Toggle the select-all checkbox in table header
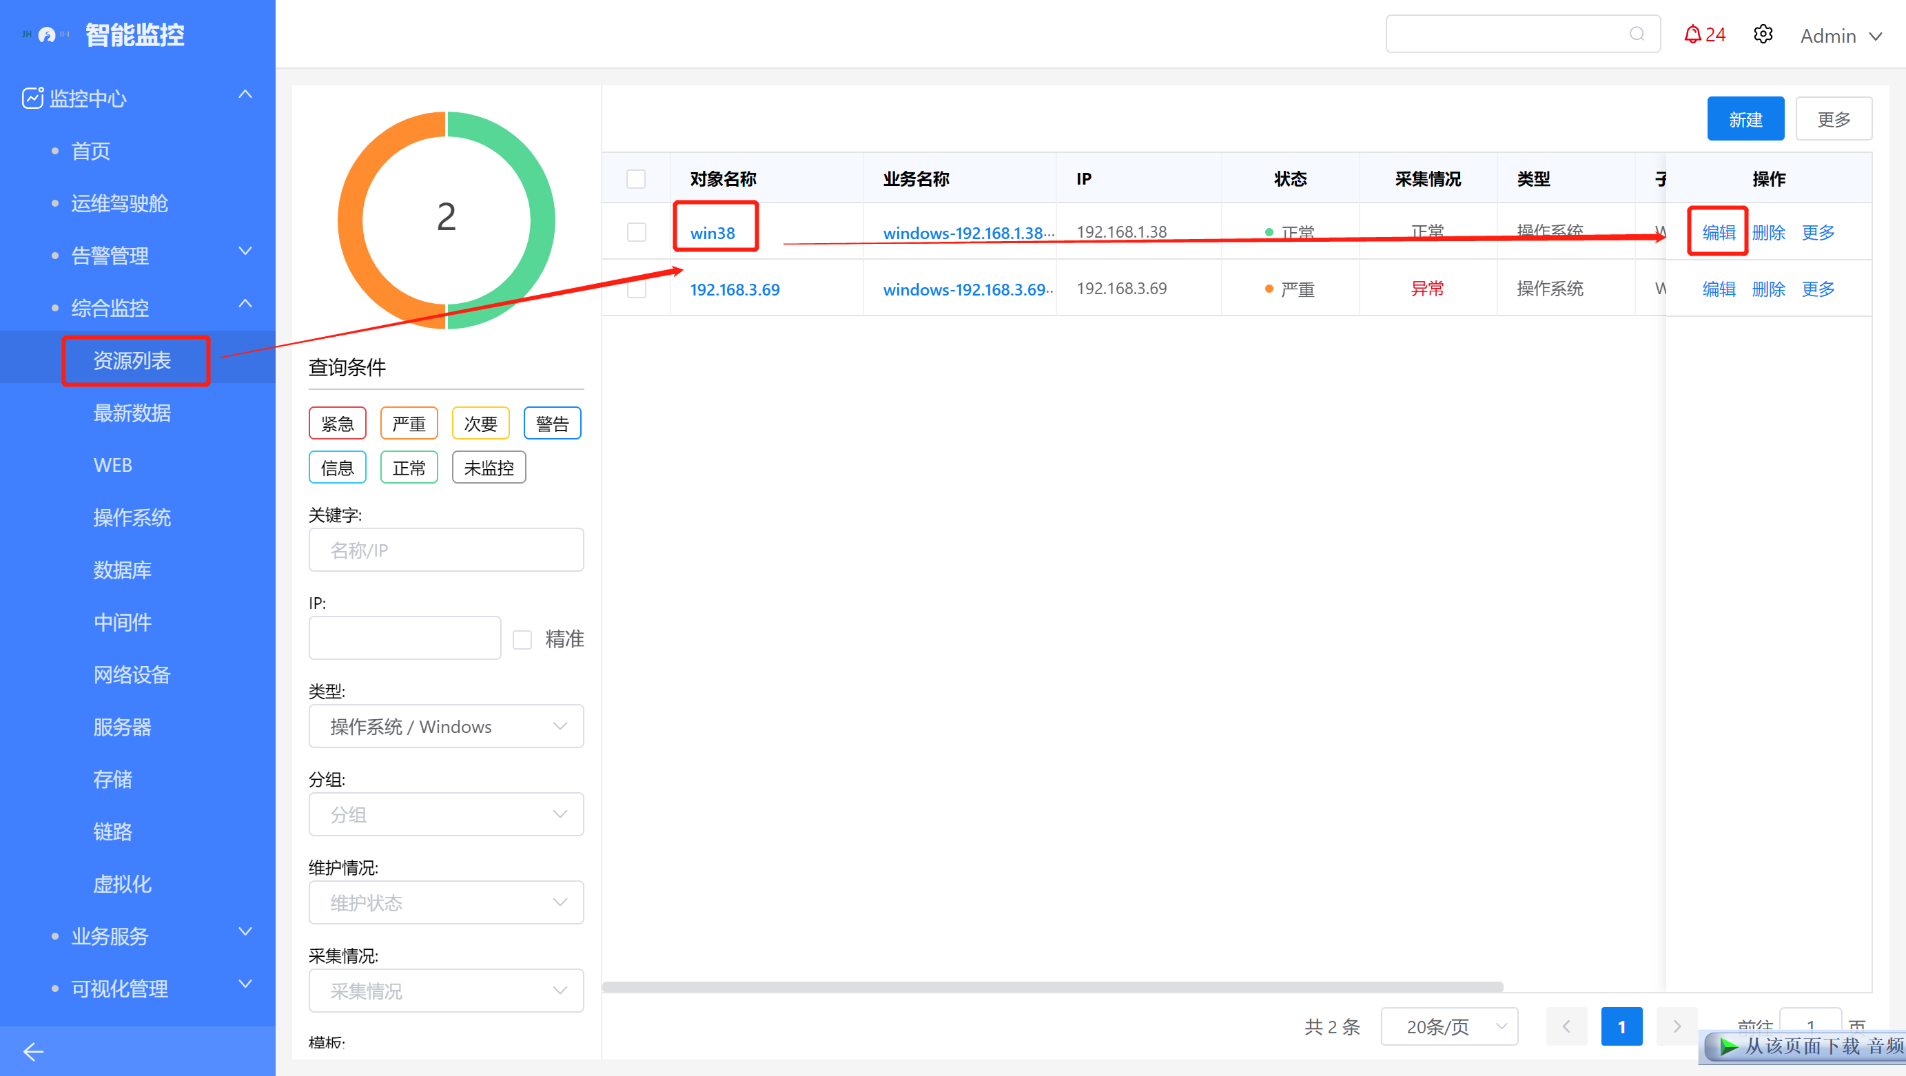This screenshot has width=1906, height=1076. 636,179
